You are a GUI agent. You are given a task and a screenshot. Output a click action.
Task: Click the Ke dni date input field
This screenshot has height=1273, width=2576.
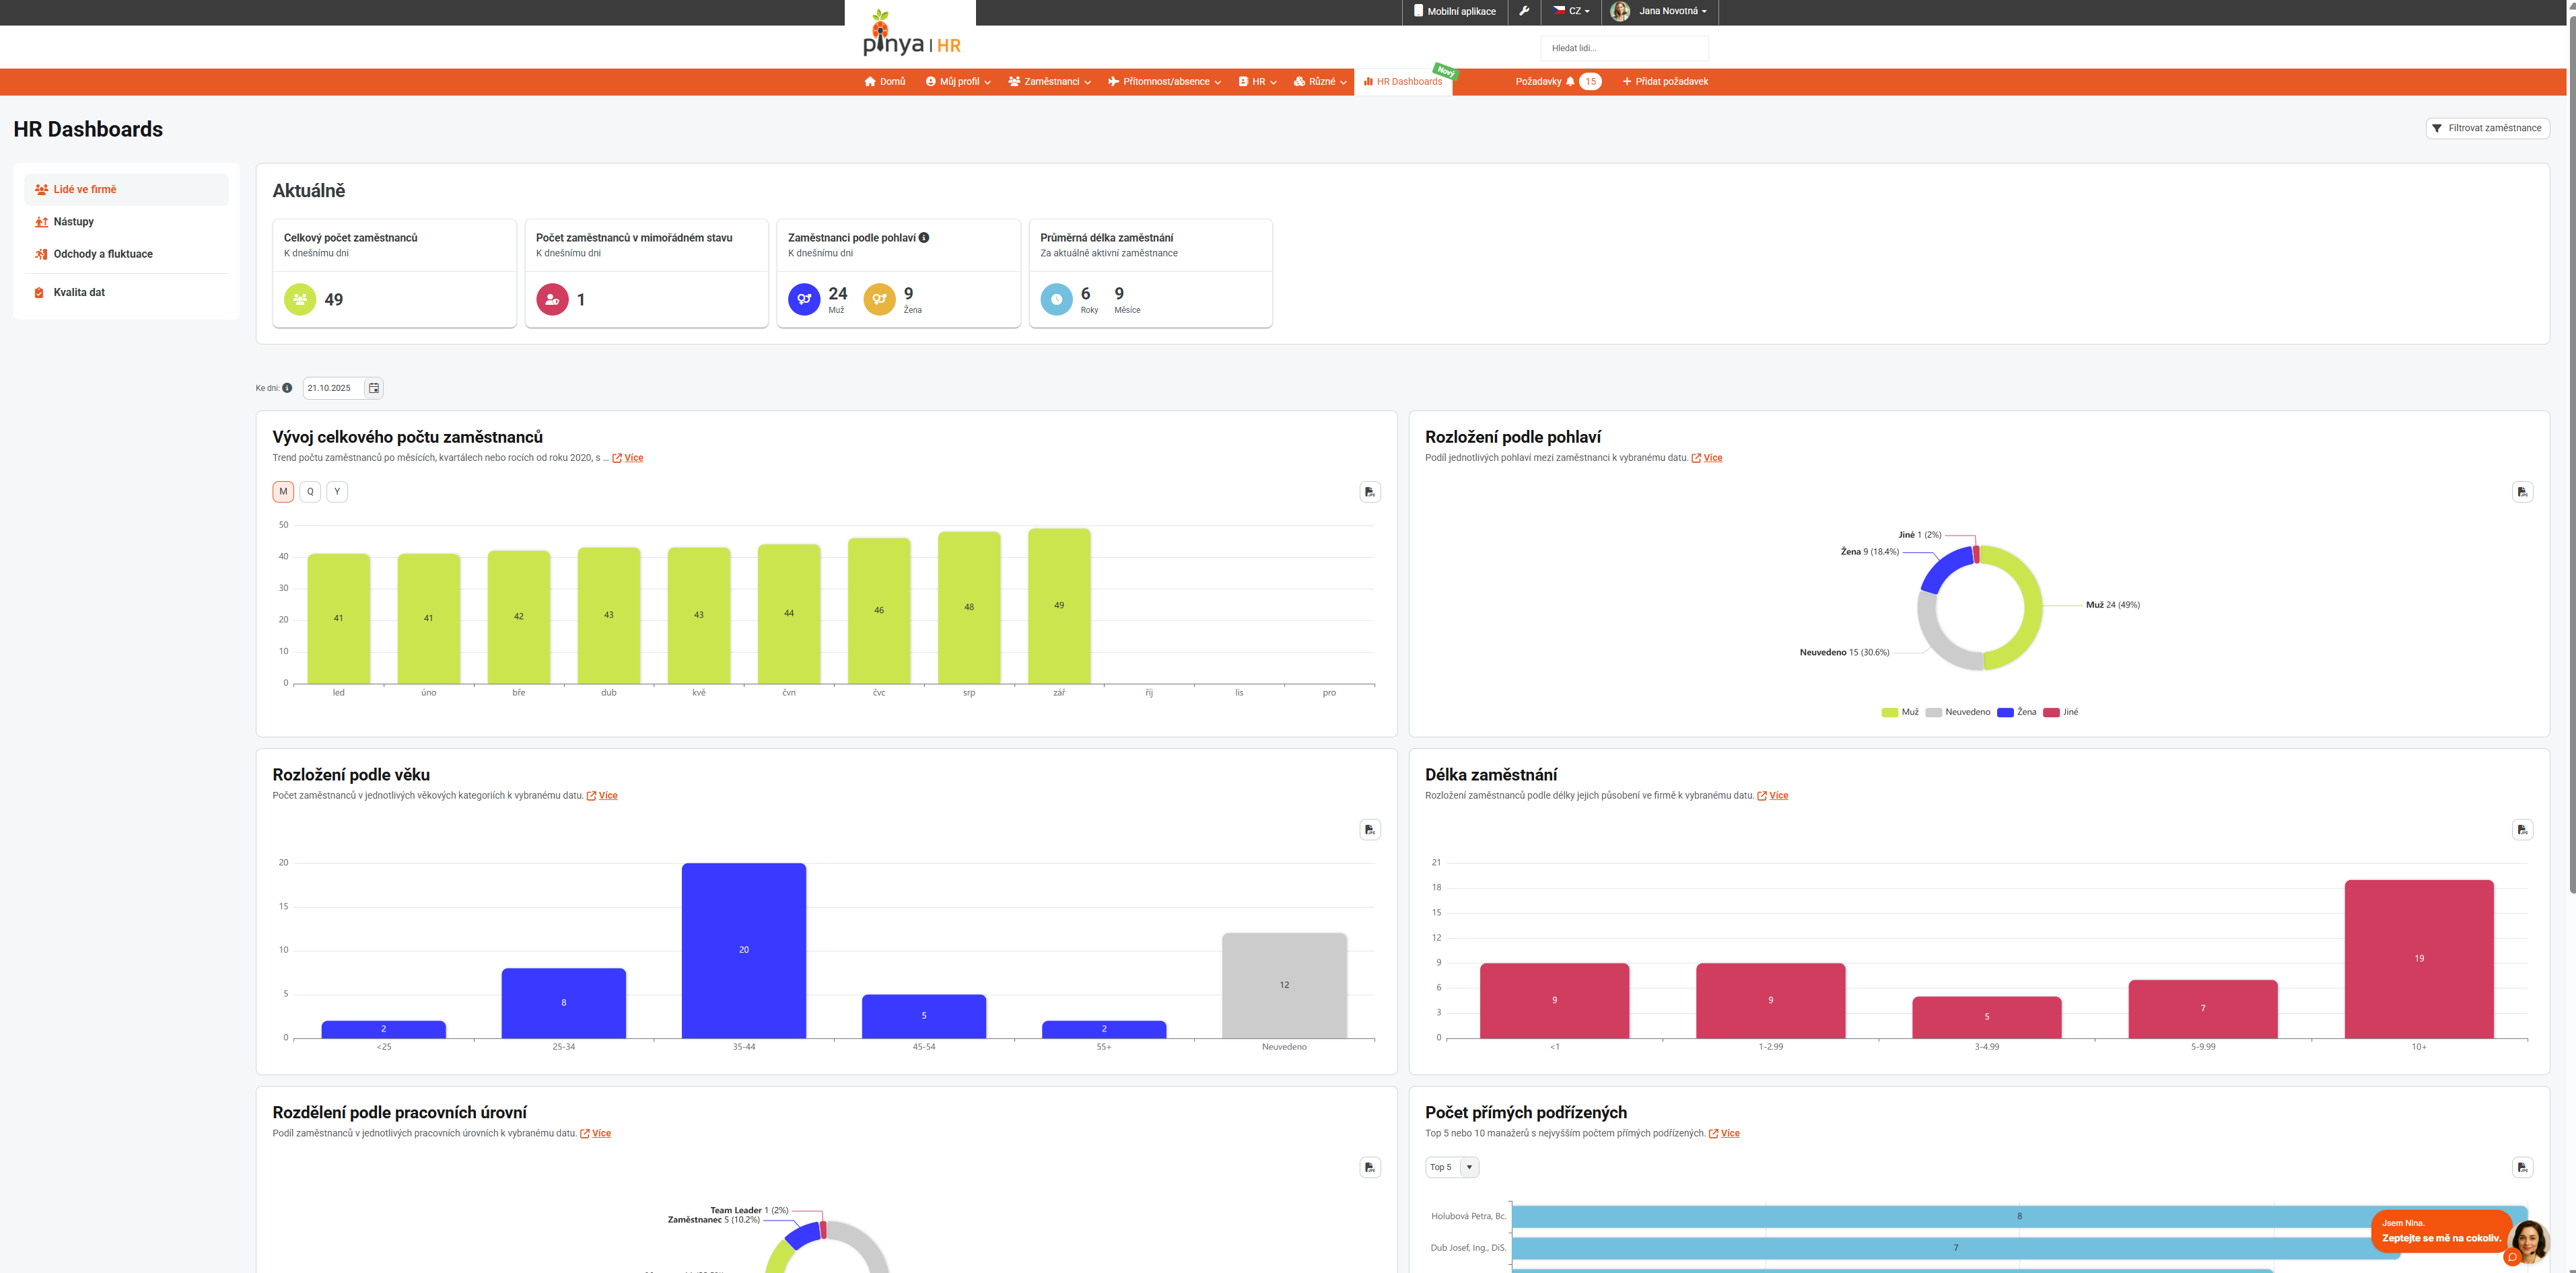334,388
